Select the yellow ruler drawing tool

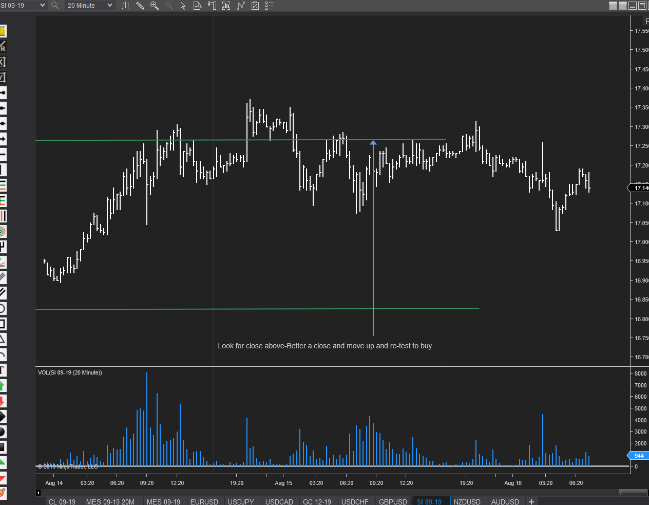point(3,31)
